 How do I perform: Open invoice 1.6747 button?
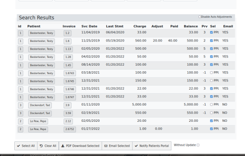(x=70, y=97)
